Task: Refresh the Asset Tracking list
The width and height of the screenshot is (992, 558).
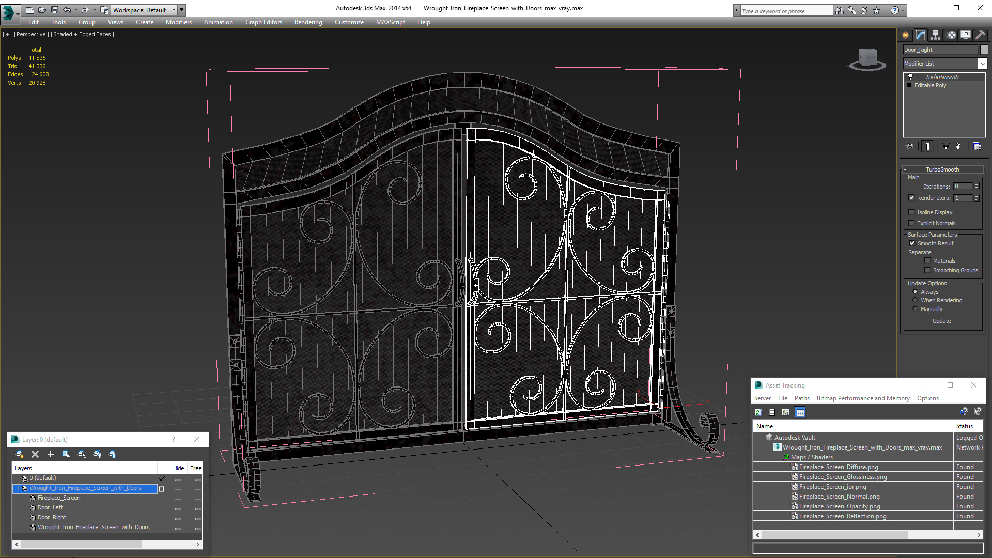Action: [758, 412]
